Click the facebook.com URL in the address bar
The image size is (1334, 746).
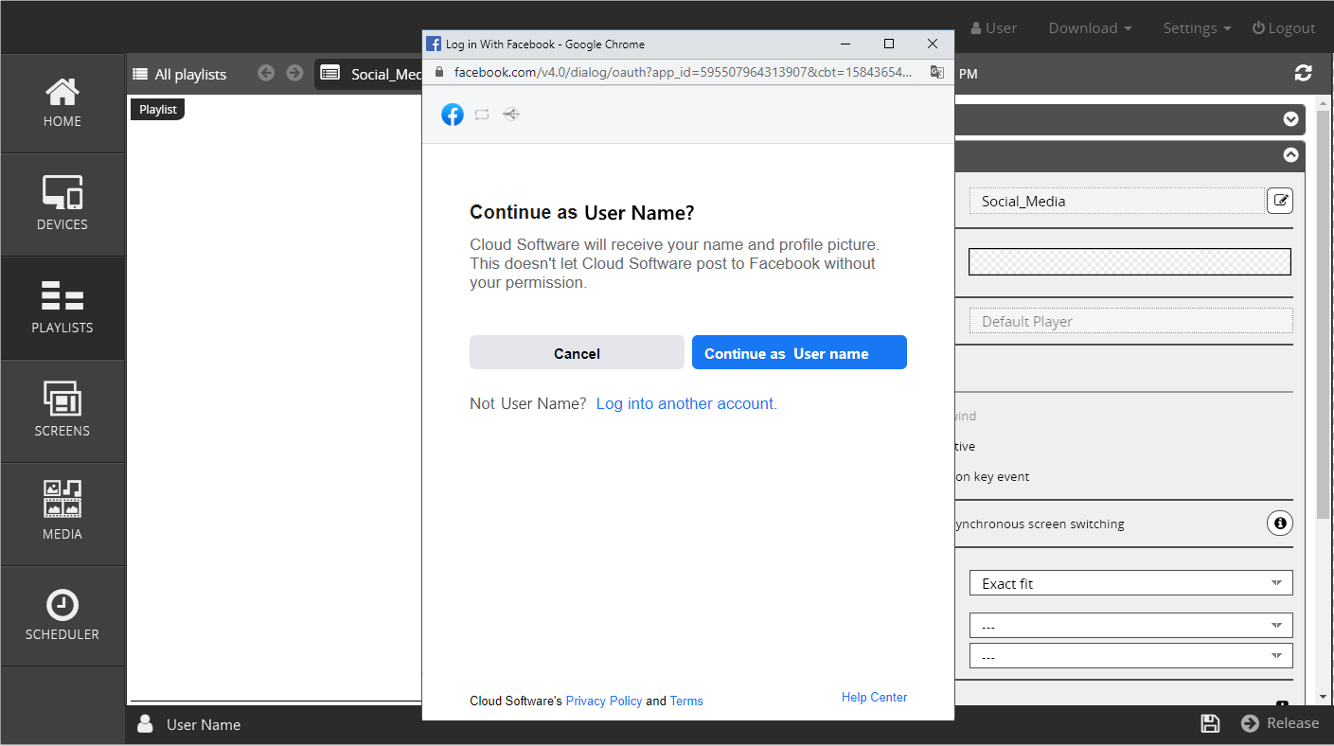coord(683,72)
